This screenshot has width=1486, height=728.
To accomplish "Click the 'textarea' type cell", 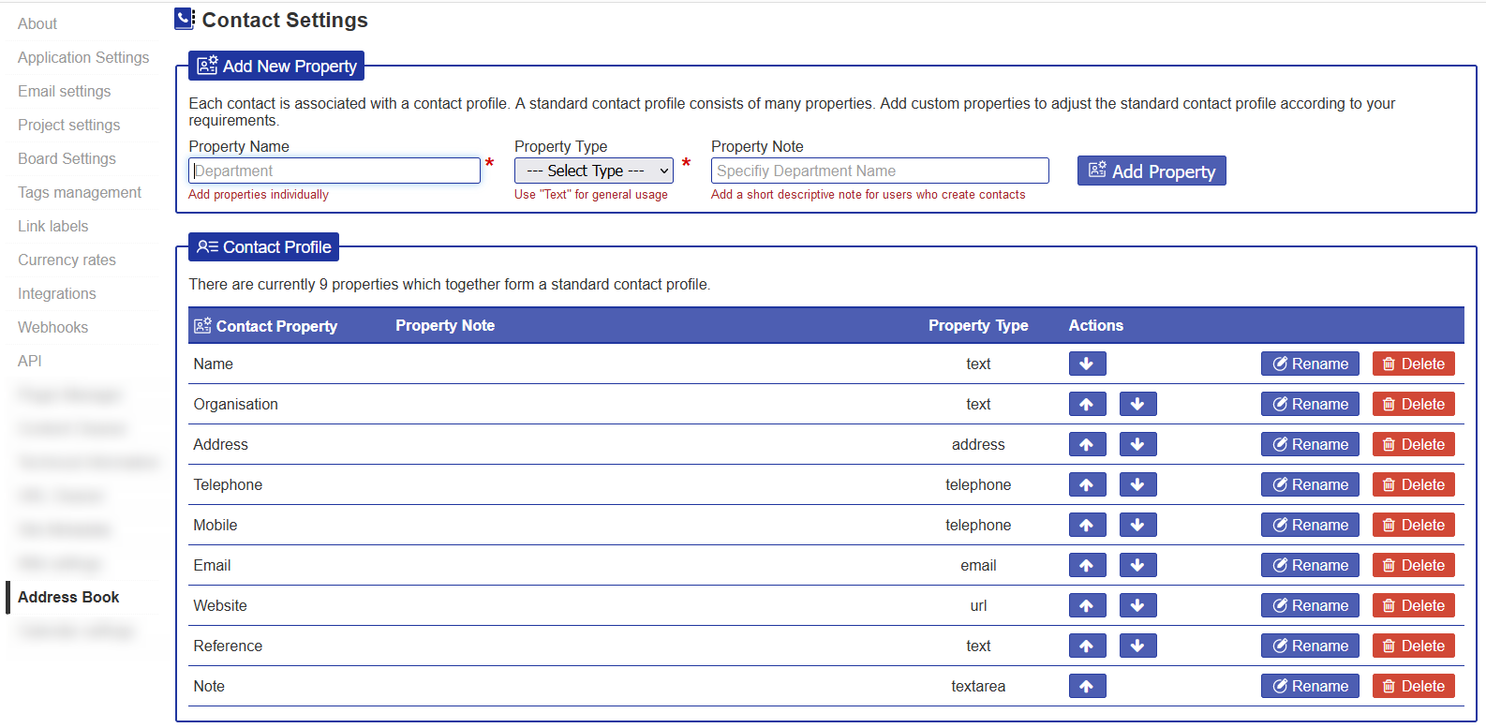I will coord(978,686).
